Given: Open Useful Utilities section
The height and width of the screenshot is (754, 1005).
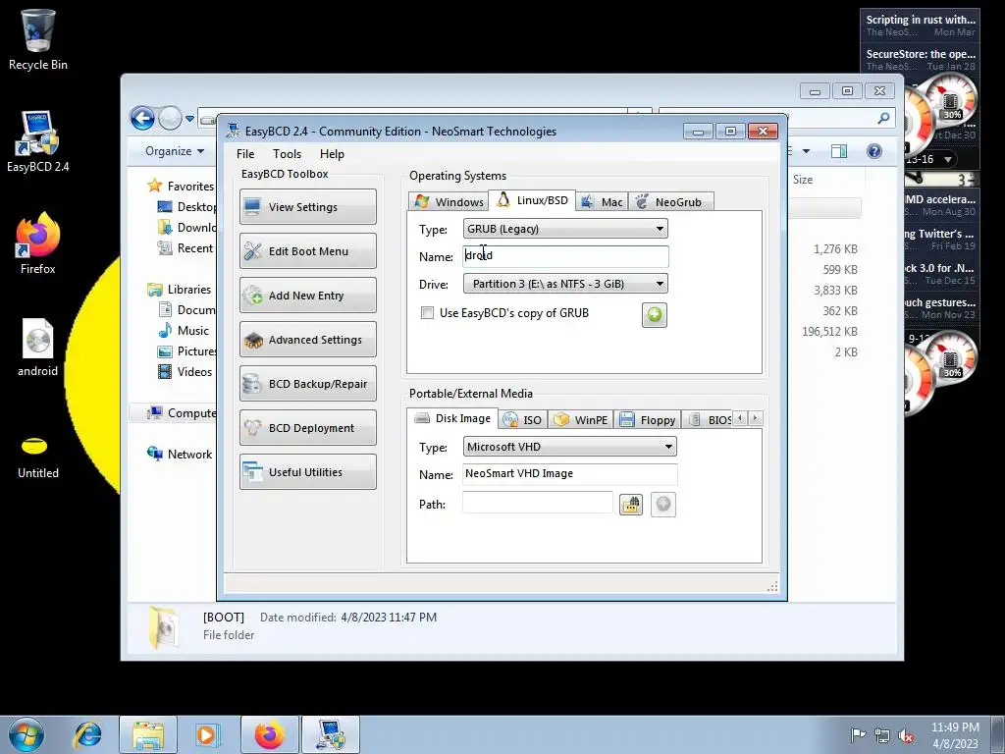Looking at the screenshot, I should pyautogui.click(x=307, y=472).
